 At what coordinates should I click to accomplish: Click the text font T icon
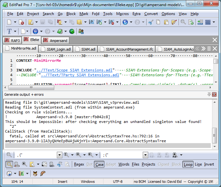click(9, 31)
